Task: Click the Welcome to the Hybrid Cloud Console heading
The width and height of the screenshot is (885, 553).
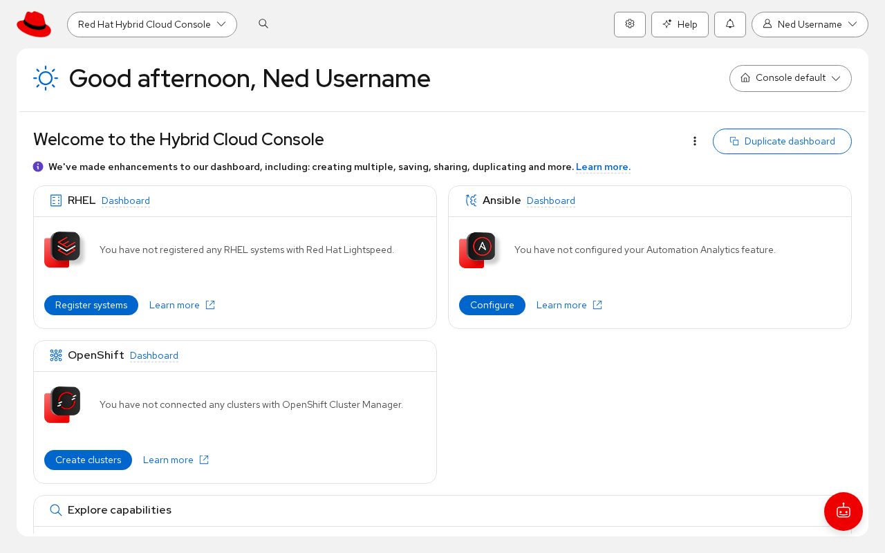Action: [178, 140]
